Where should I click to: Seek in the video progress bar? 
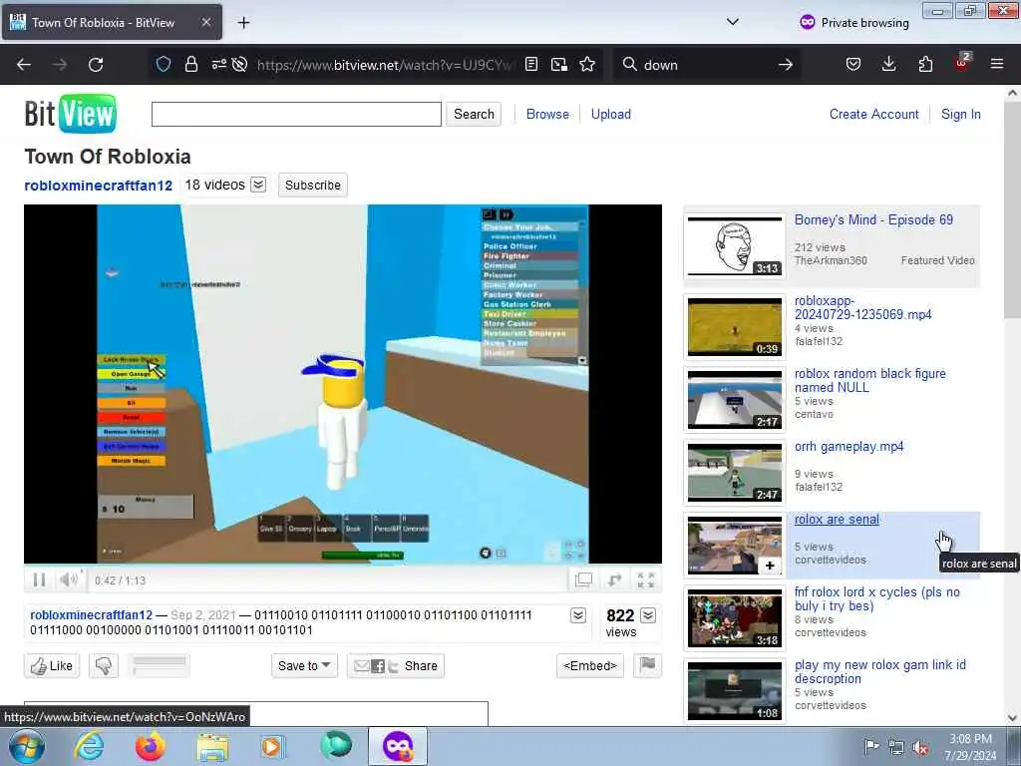click(x=343, y=567)
